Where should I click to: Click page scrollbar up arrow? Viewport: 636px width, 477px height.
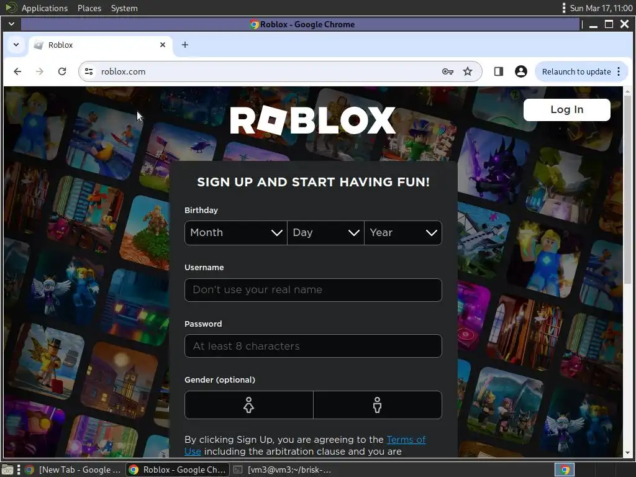click(x=627, y=92)
